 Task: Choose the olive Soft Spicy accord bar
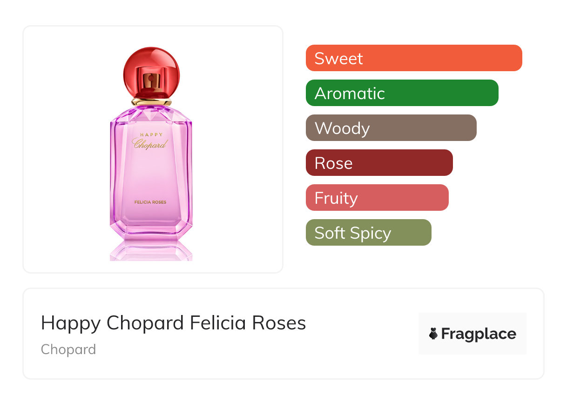click(368, 233)
